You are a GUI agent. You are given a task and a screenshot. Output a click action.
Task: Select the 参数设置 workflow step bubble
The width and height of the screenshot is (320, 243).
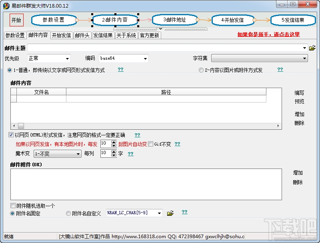(x=54, y=20)
